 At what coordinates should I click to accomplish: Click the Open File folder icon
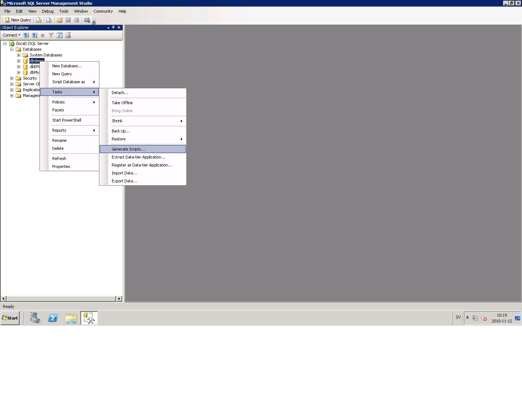(x=60, y=20)
